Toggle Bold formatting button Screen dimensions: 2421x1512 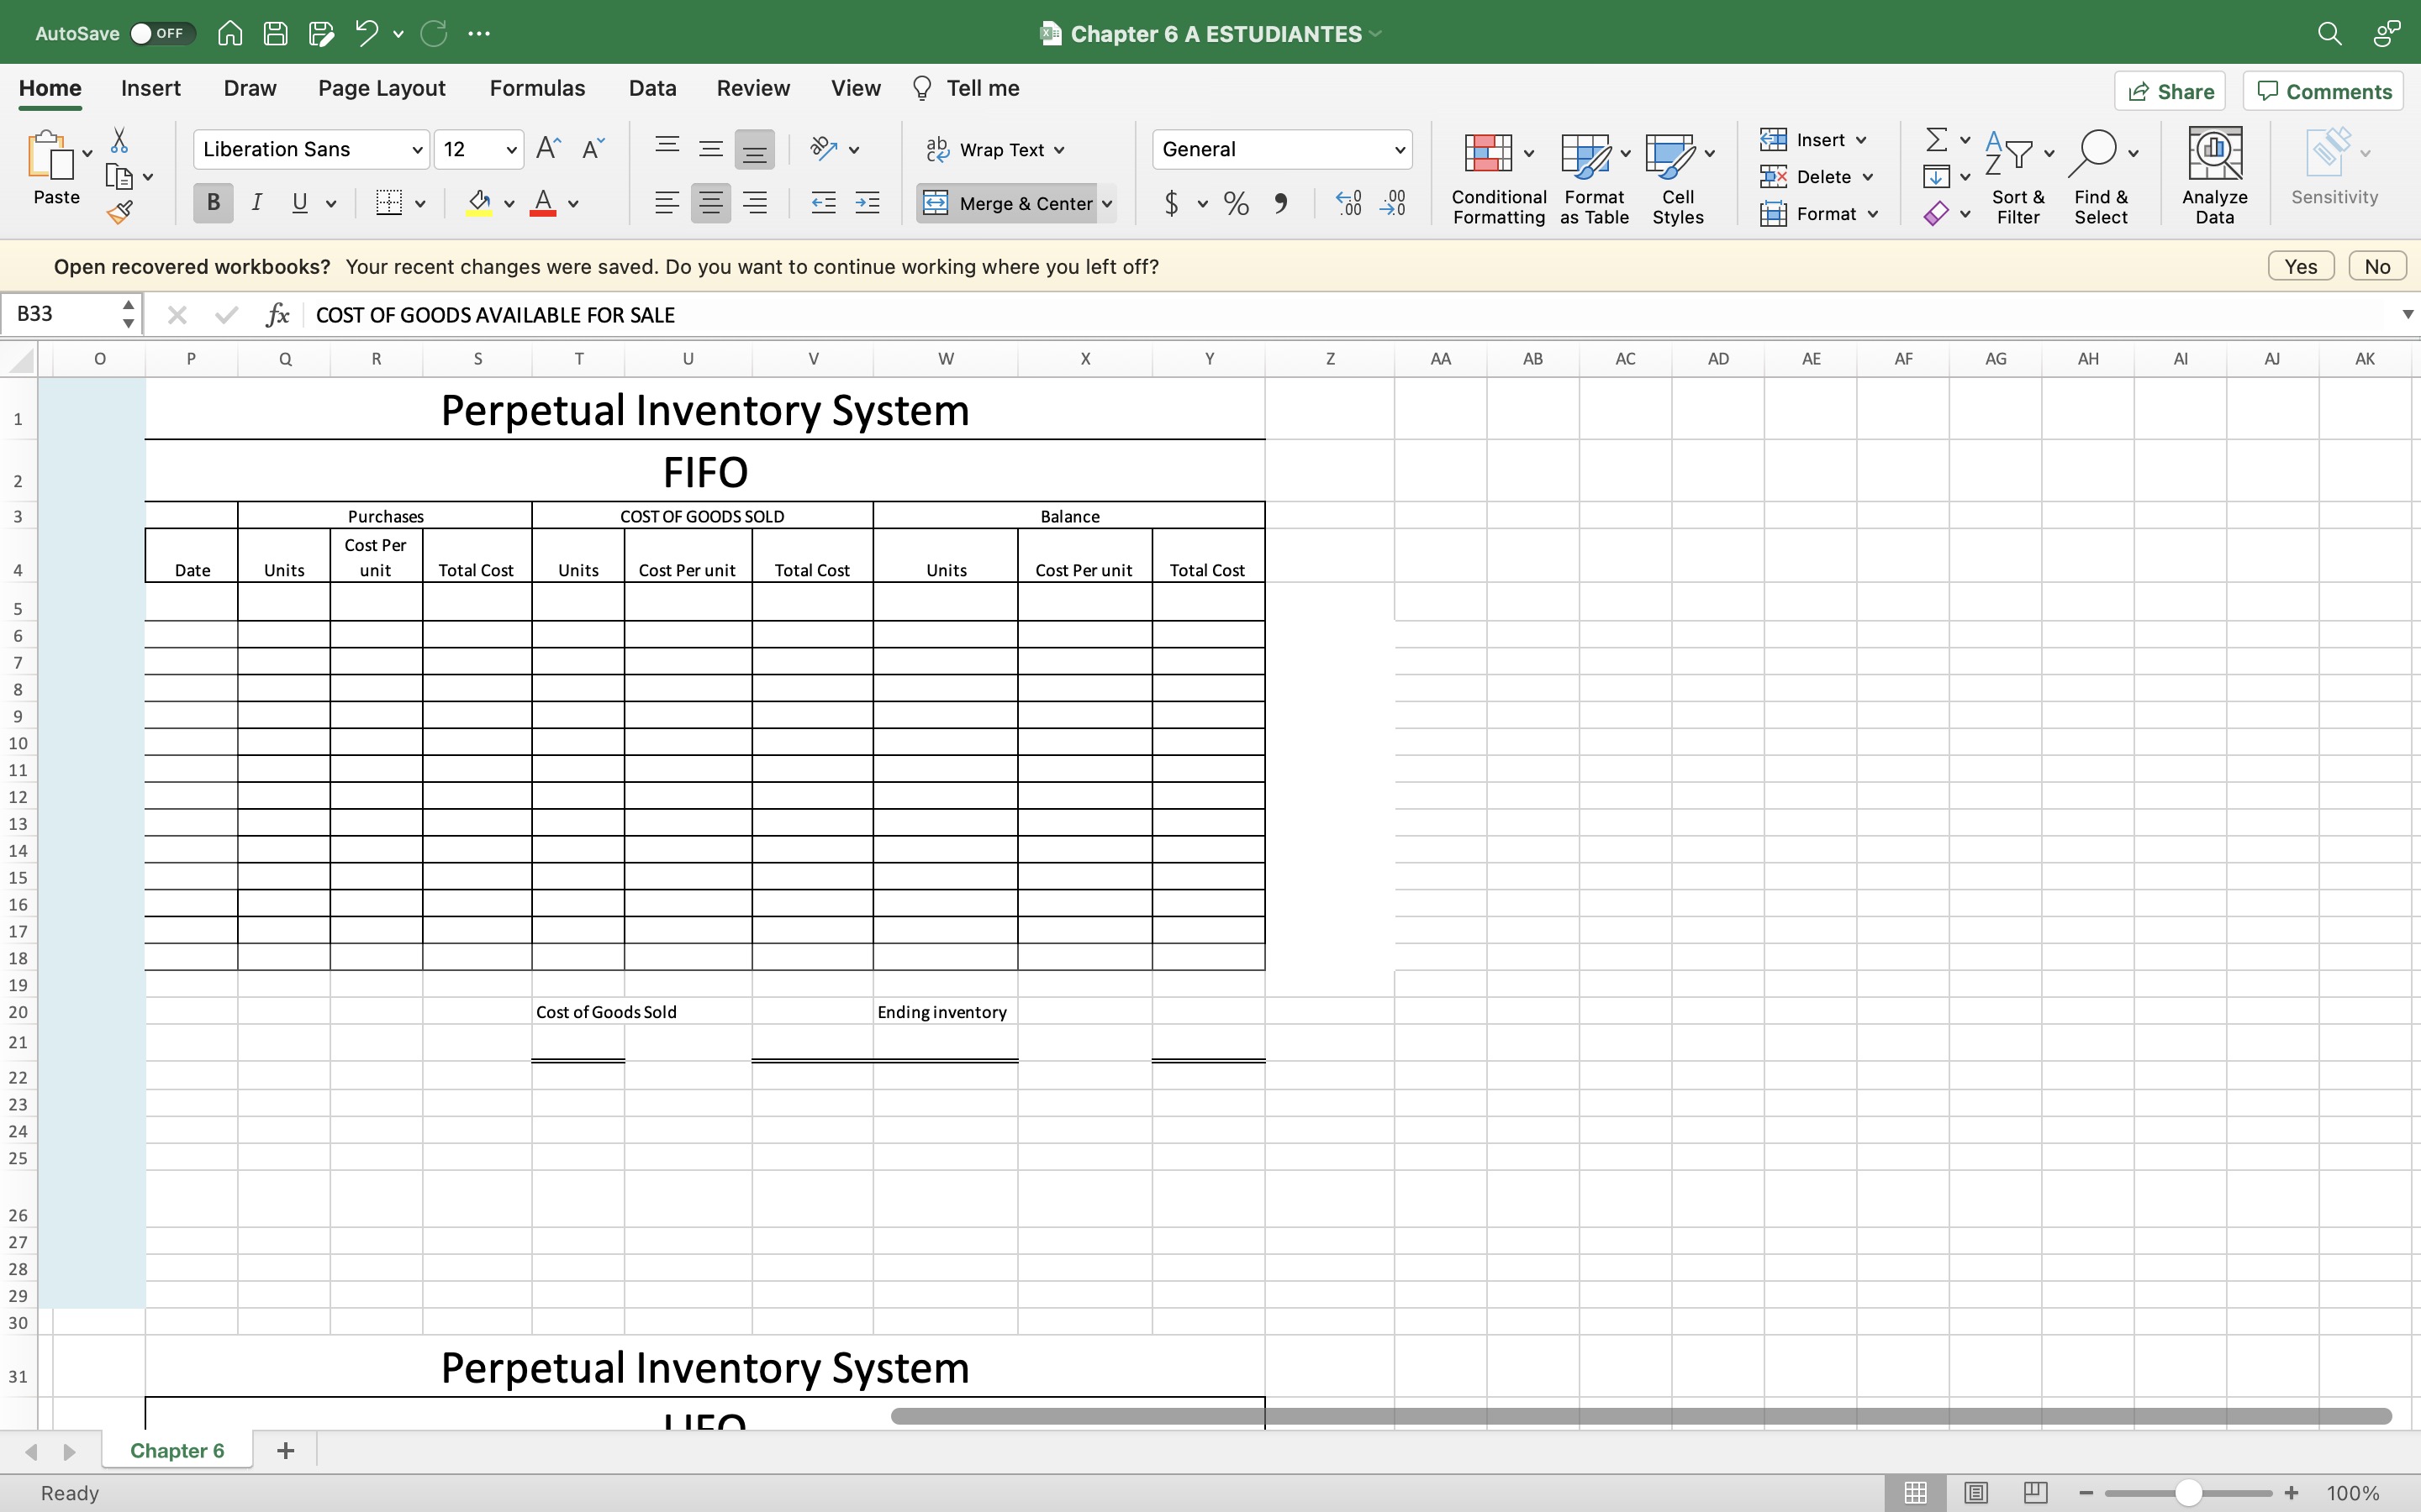point(213,204)
